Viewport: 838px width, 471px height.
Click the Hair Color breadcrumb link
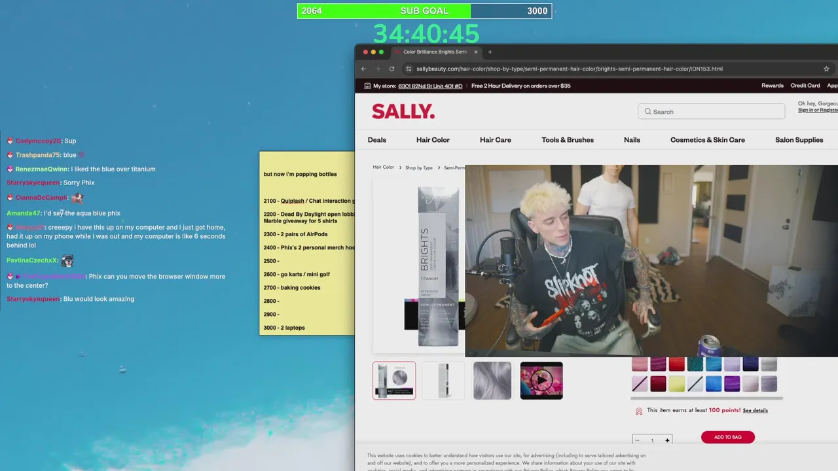[x=384, y=167]
